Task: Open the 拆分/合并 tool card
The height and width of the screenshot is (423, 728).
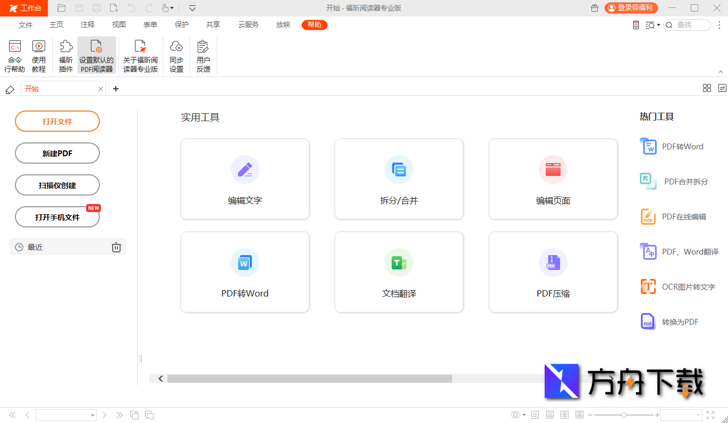Action: point(399,179)
